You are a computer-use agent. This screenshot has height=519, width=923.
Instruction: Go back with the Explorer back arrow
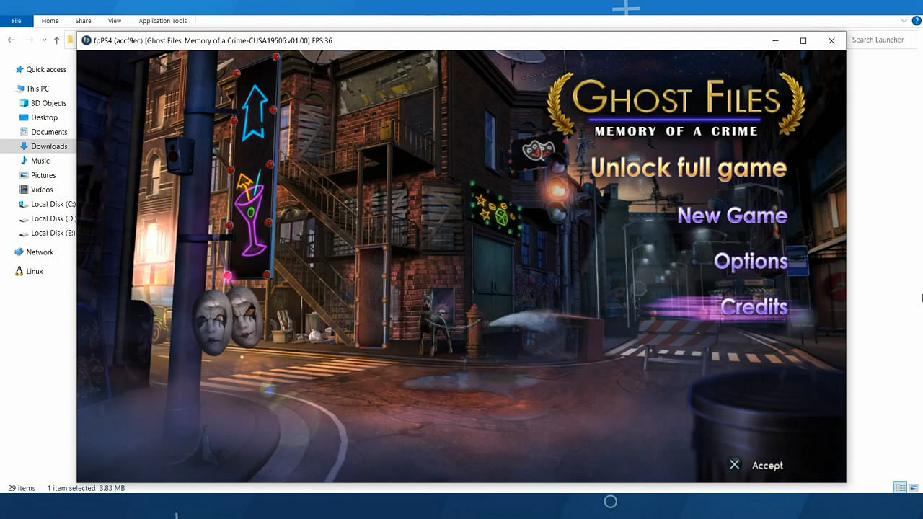(x=12, y=40)
